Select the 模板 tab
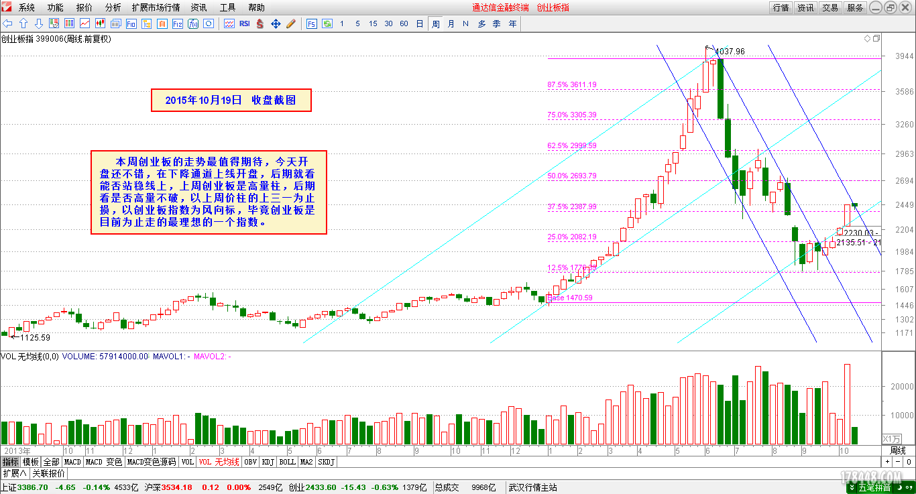916x494 pixels. [x=31, y=462]
